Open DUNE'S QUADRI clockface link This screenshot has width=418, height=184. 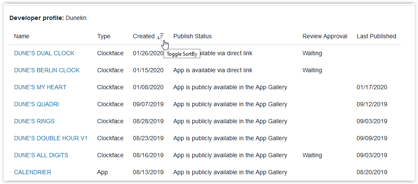pos(36,104)
